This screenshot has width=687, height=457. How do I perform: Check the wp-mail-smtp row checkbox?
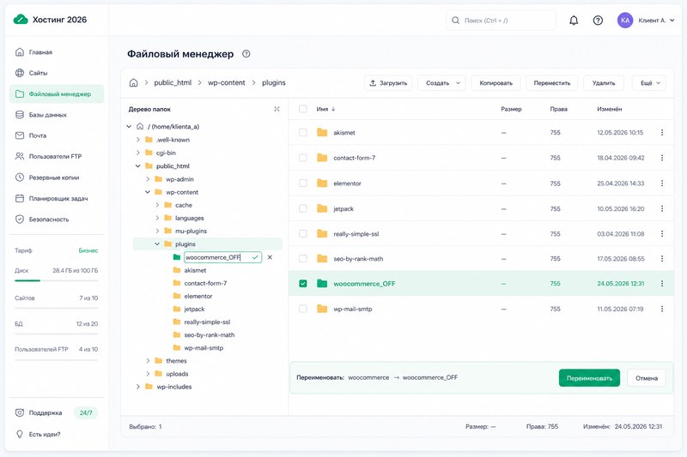303,310
